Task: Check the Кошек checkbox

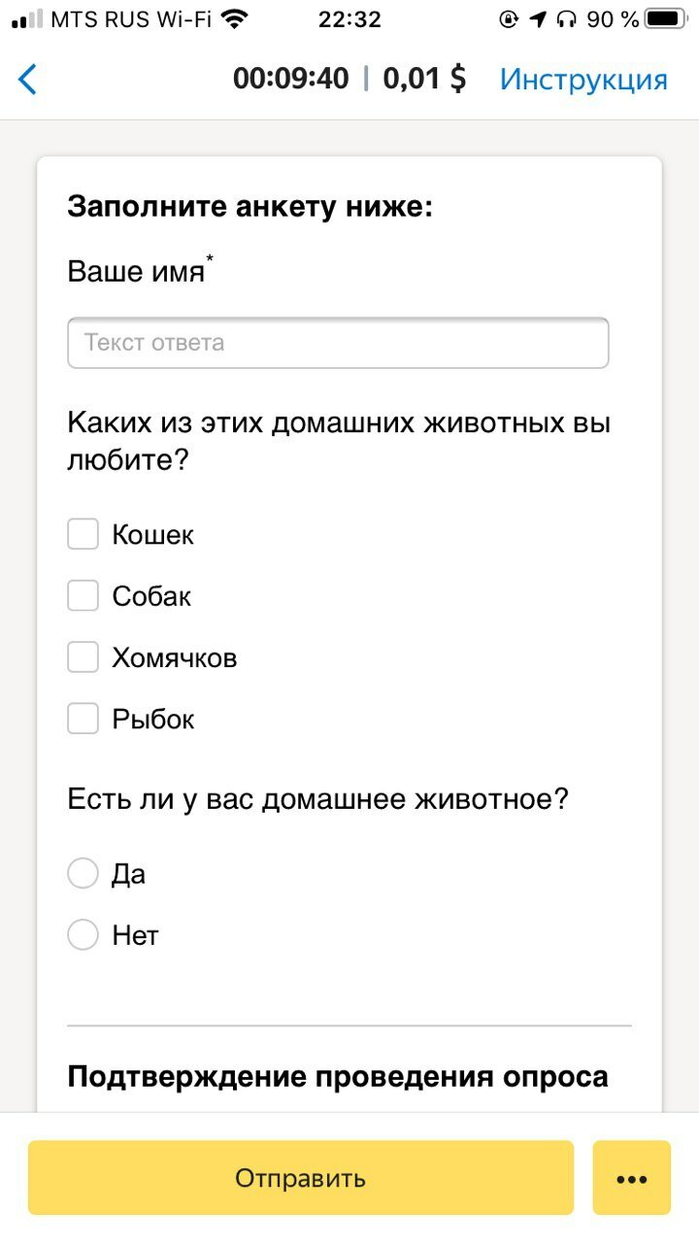Action: (83, 534)
